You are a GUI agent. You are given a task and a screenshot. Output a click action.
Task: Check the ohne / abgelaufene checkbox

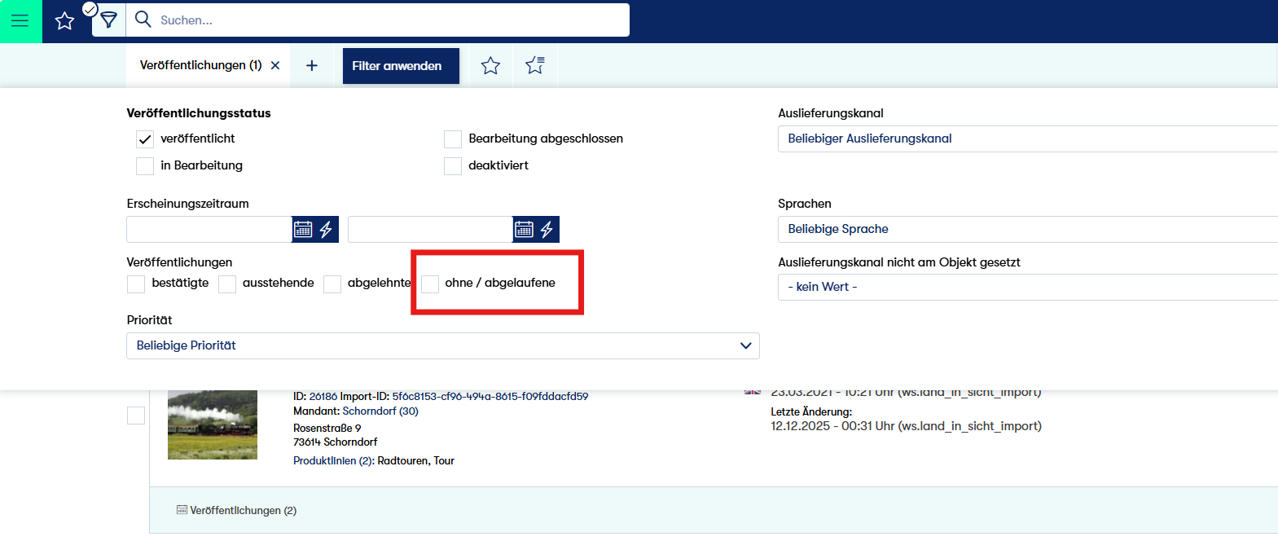430,284
